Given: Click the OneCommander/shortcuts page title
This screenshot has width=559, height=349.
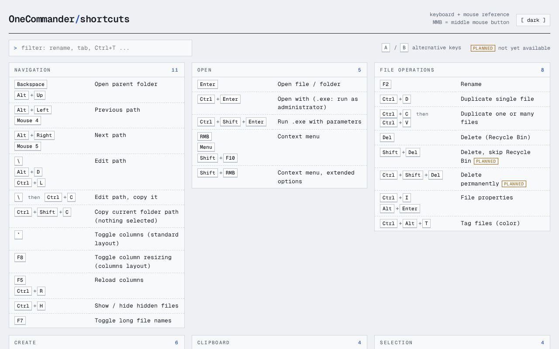Looking at the screenshot, I should (69, 19).
